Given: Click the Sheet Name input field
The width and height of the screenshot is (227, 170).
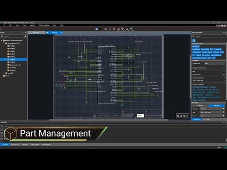Looking at the screenshot, I should click(x=214, y=64).
